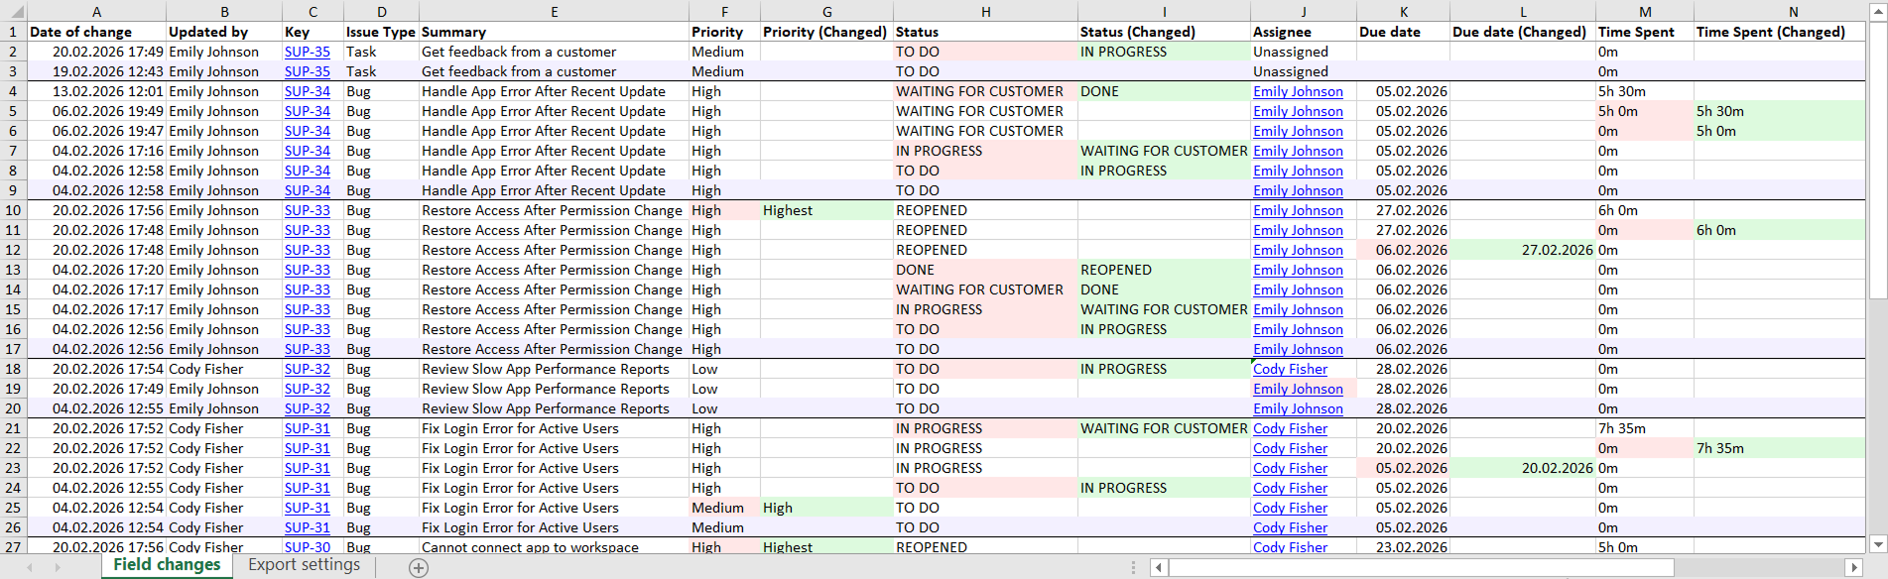
Task: Click the previous sheet navigation arrow
Action: pyautogui.click(x=30, y=567)
